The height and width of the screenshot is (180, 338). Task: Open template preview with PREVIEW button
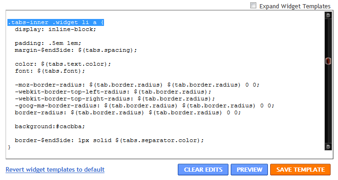point(249,170)
